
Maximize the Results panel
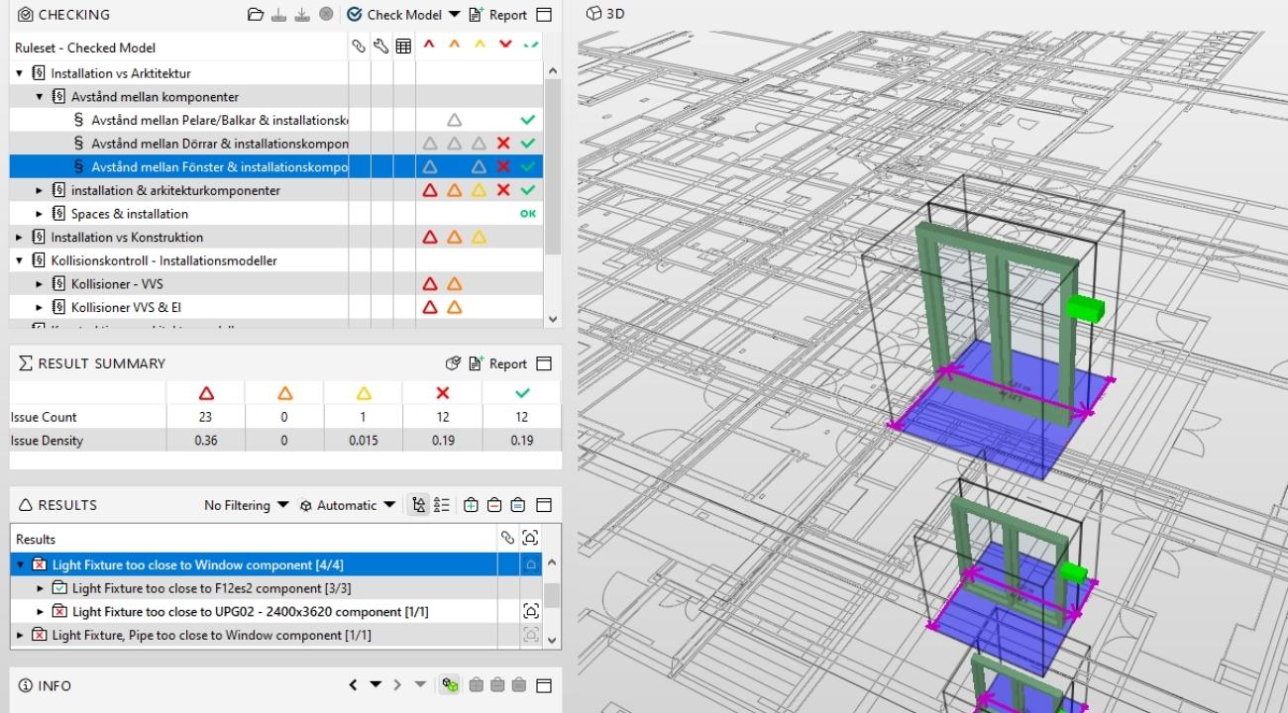[543, 505]
